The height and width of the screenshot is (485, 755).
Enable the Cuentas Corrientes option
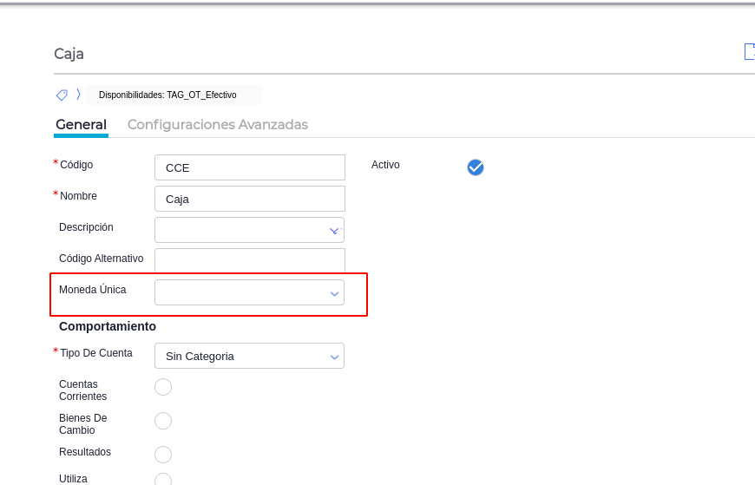point(163,387)
